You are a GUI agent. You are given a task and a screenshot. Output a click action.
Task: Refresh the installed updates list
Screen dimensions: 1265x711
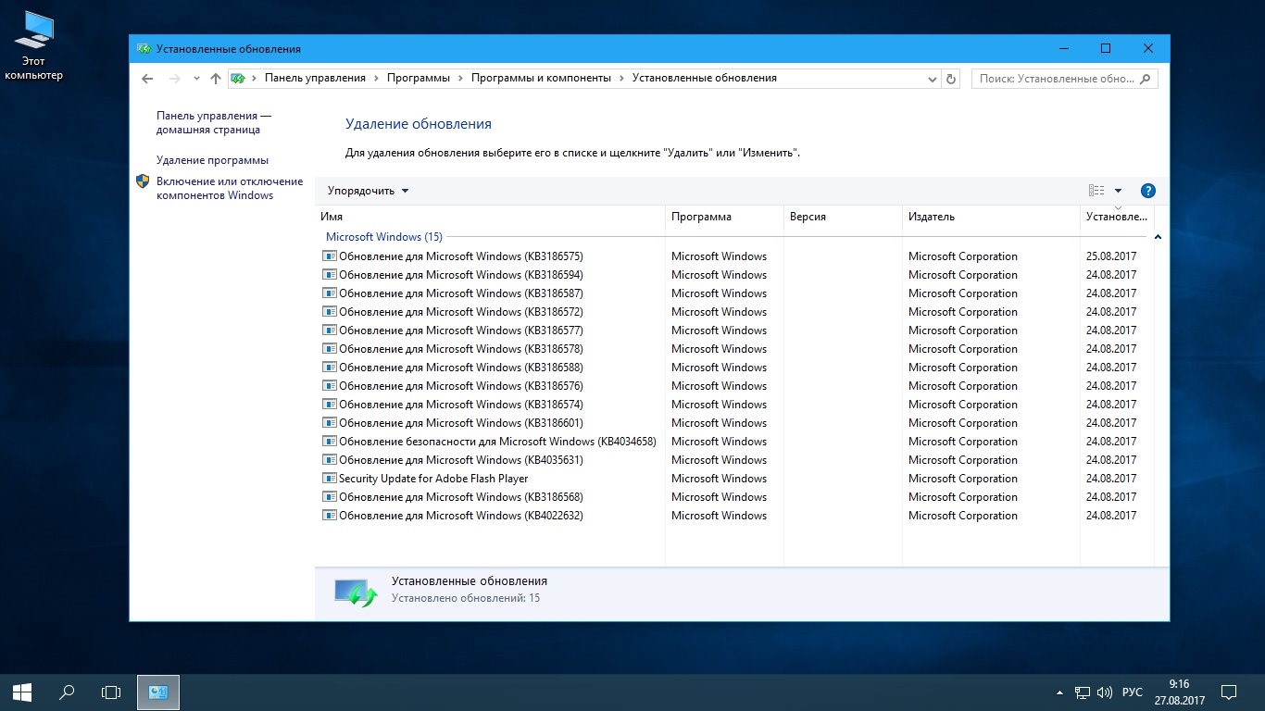coord(951,79)
